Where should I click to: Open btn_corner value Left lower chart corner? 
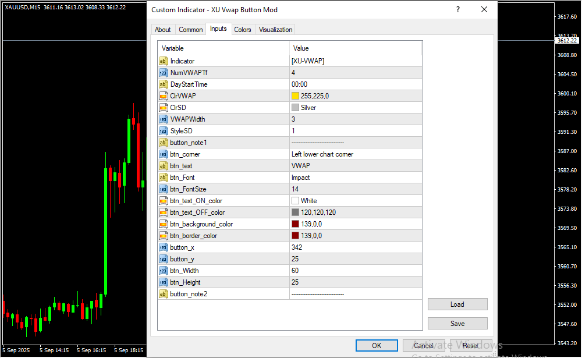322,154
